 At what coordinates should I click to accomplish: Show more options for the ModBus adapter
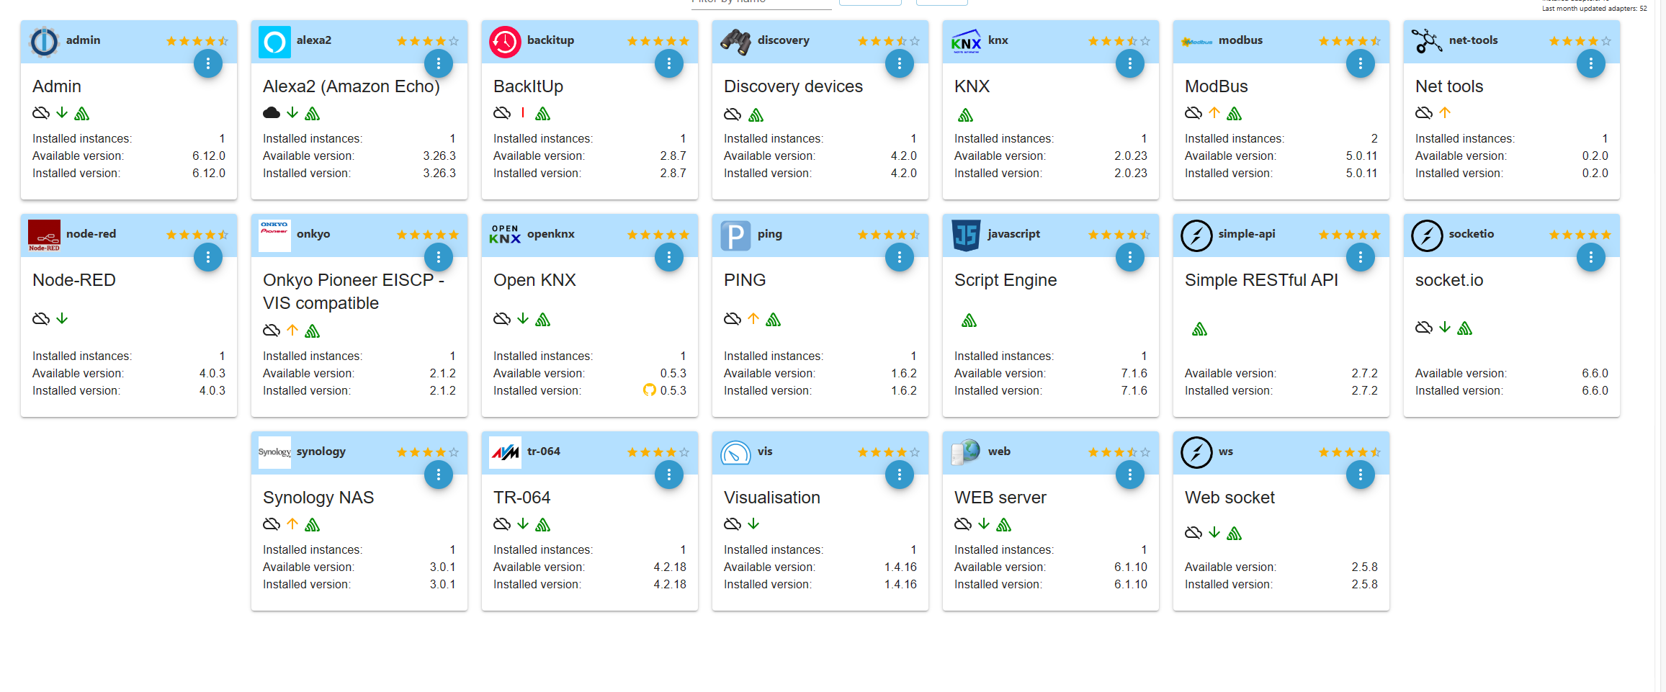pos(1361,63)
